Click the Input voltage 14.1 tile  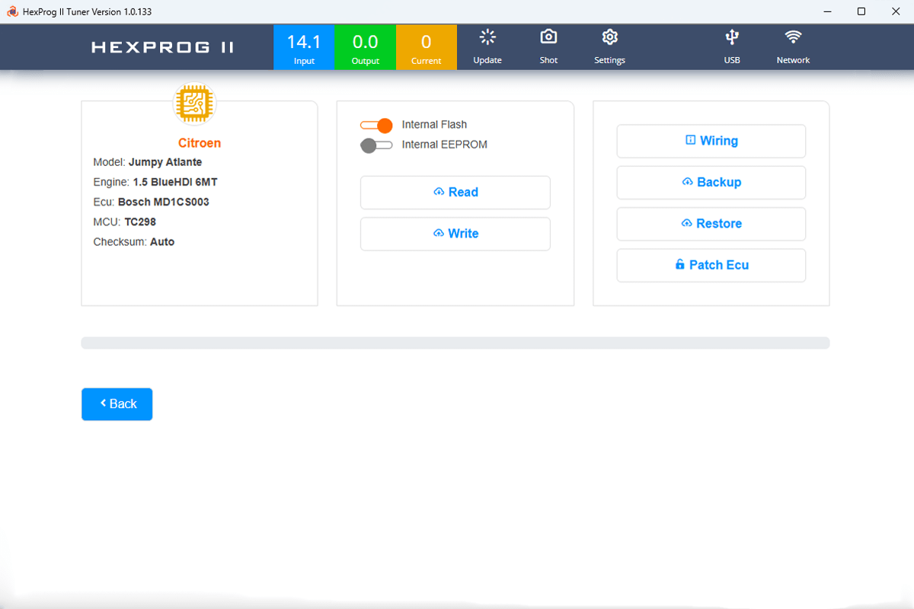(x=304, y=47)
